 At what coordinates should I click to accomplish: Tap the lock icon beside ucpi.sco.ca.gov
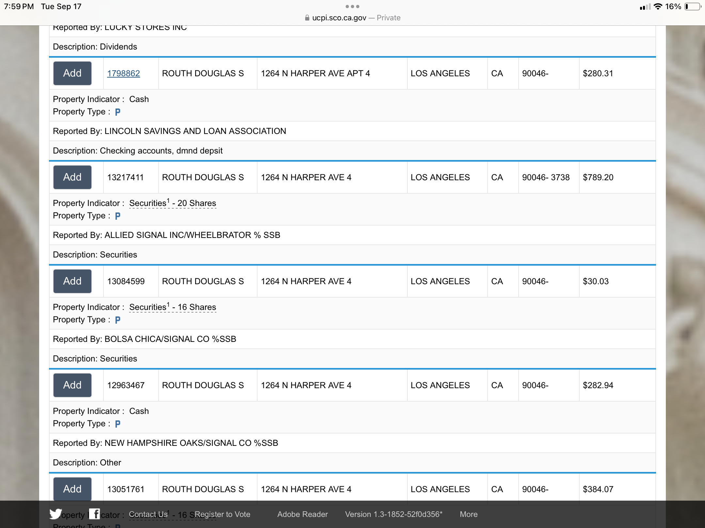[307, 18]
